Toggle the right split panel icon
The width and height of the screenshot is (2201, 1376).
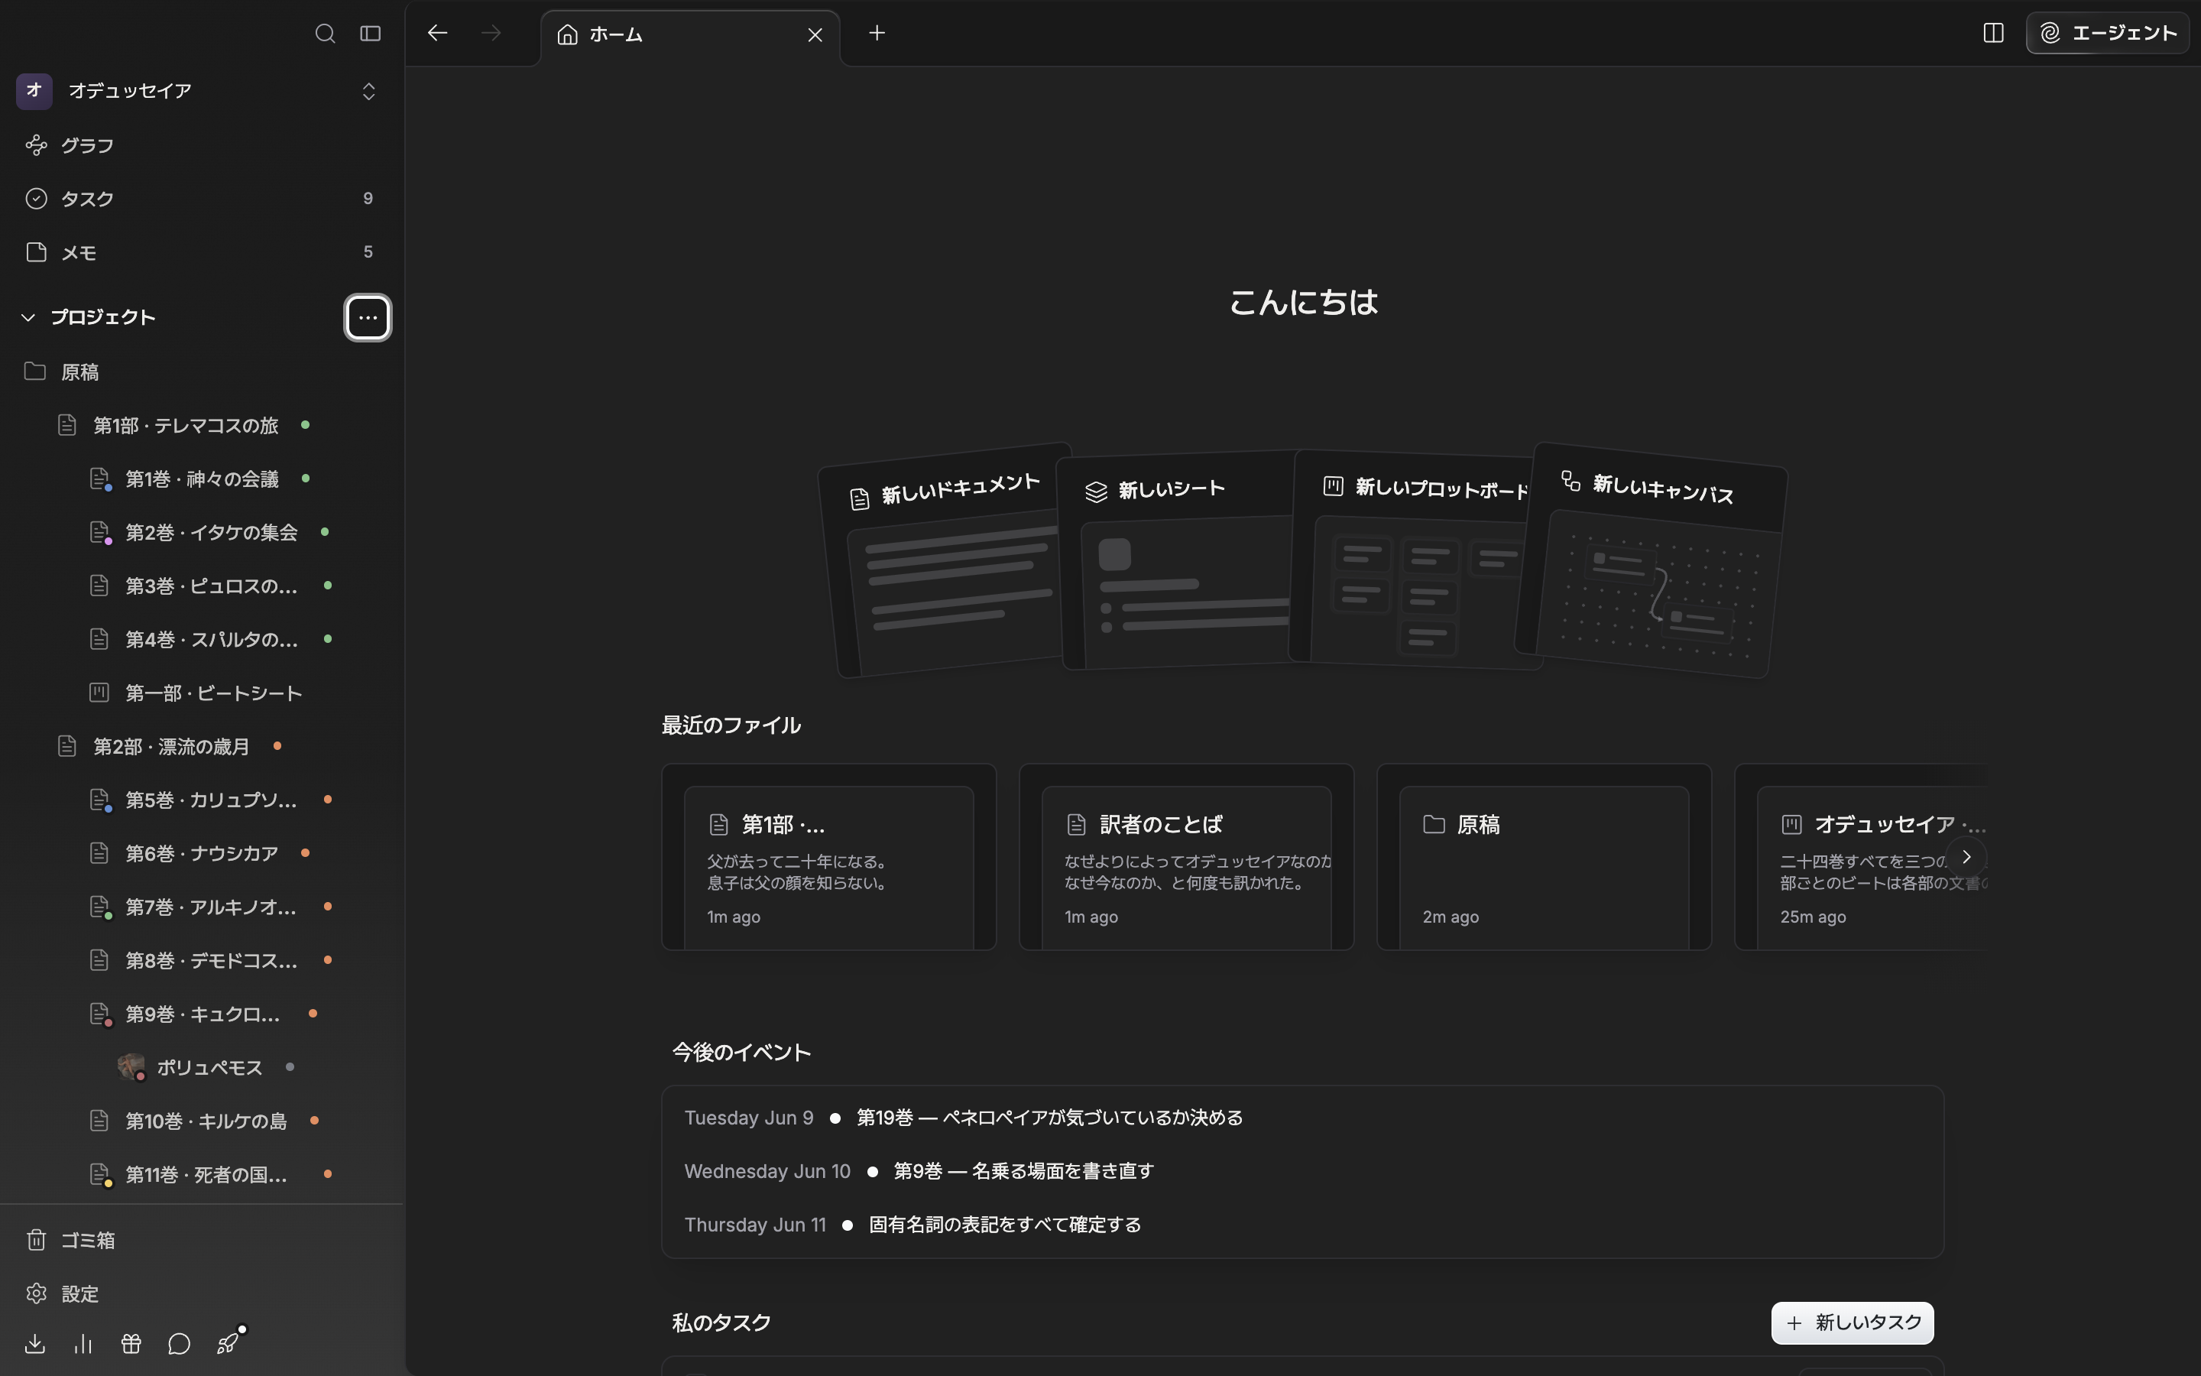point(1992,34)
